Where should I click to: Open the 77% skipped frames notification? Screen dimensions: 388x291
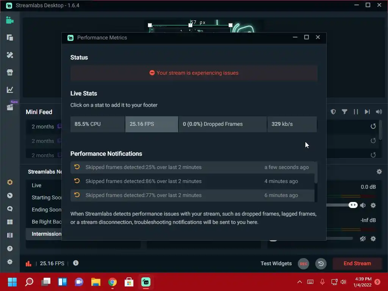tap(192, 196)
